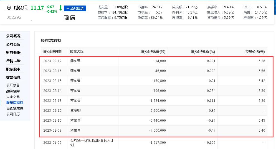Click the 增/减持日期 column header

(x=52, y=52)
